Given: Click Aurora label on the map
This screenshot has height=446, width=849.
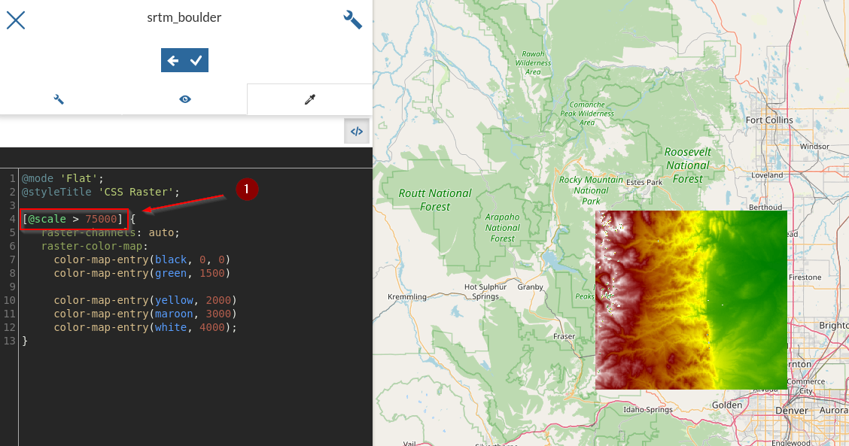Looking at the screenshot, I should tap(834, 411).
